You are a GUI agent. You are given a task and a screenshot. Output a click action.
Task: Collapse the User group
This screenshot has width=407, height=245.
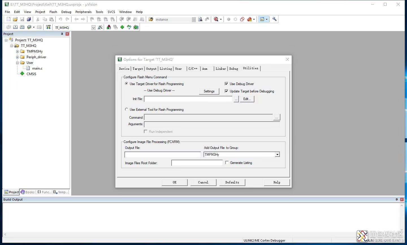(x=17, y=63)
